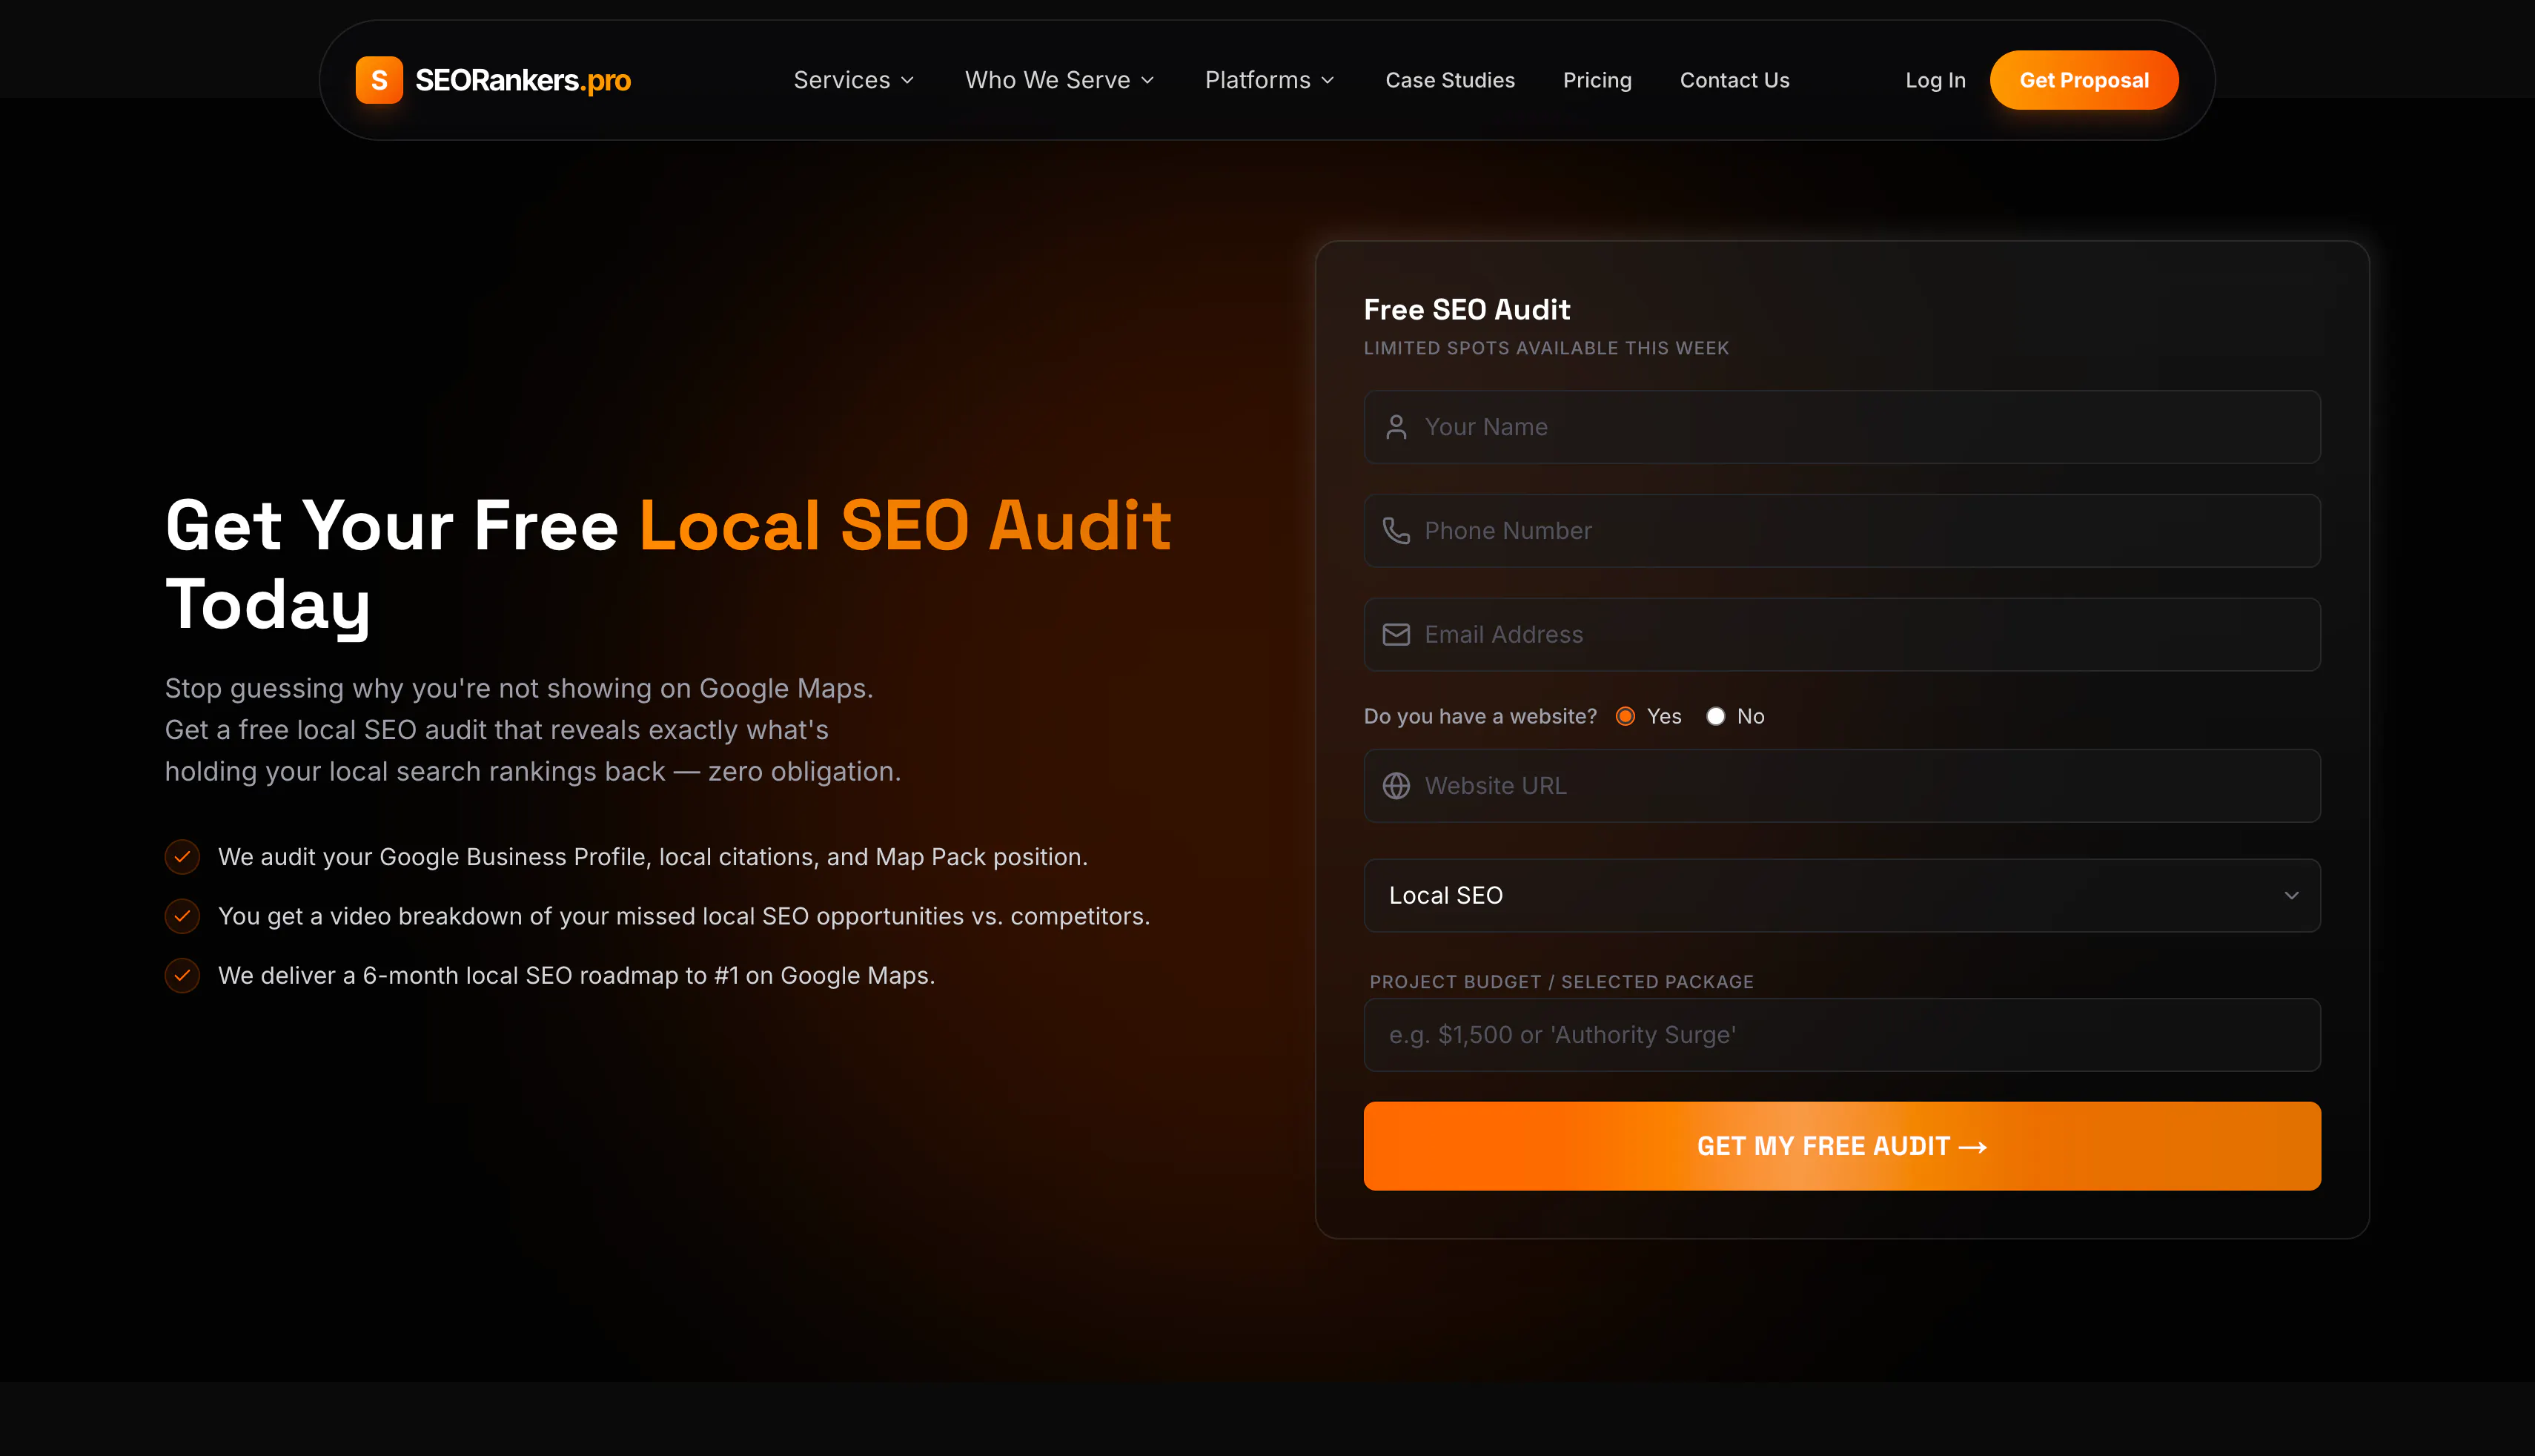Click checkmark icon beside video breakdown line
The image size is (2535, 1456).
coord(182,916)
